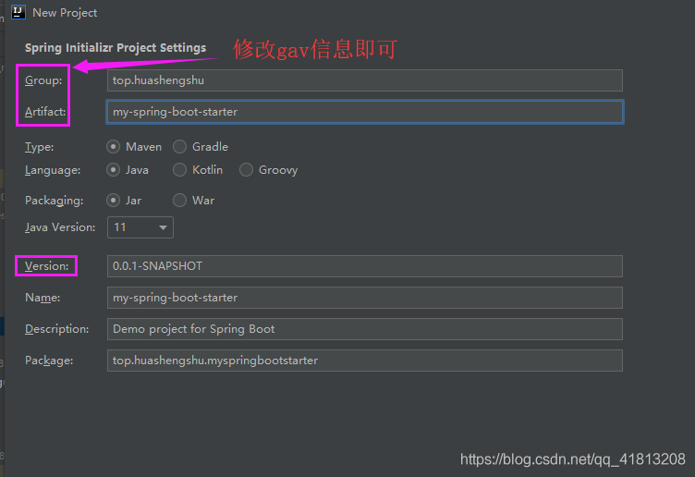
Task: Click the Type label
Action: [x=39, y=147]
